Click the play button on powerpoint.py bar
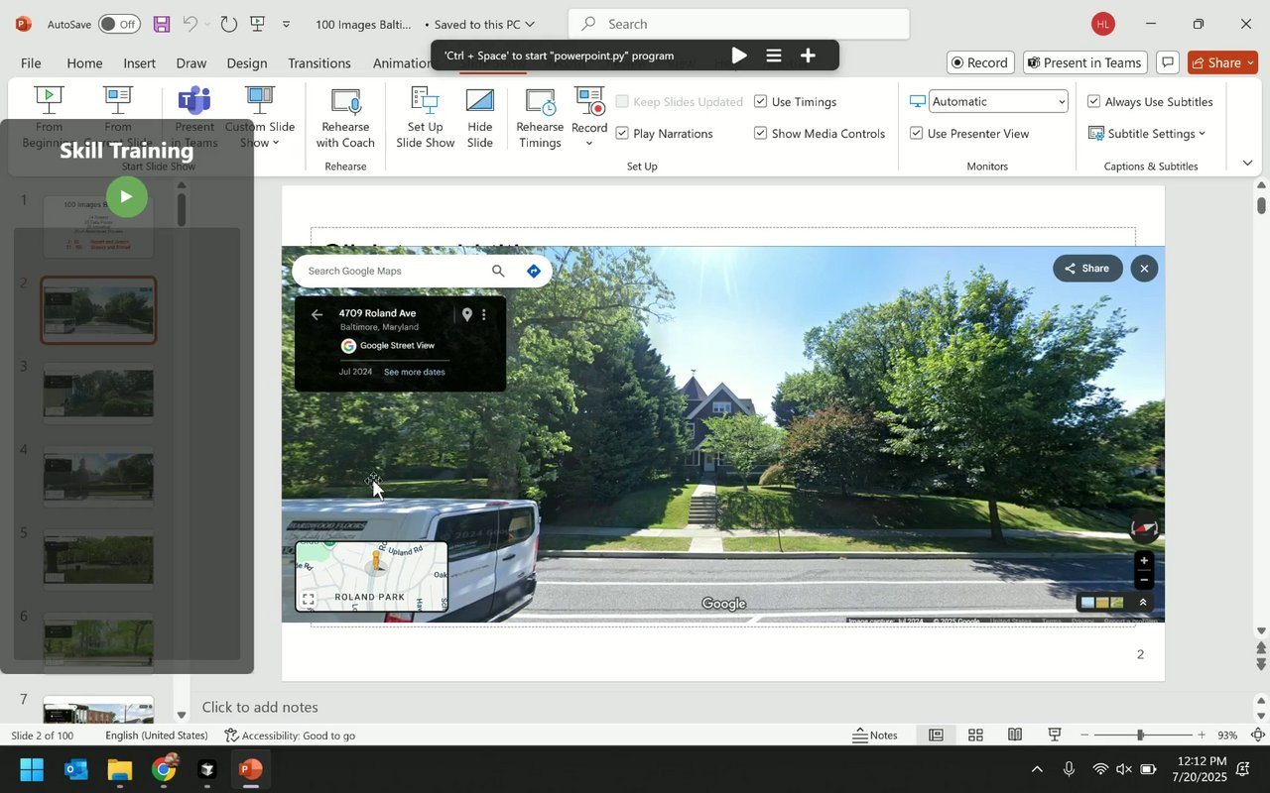The width and height of the screenshot is (1270, 793). tap(739, 56)
